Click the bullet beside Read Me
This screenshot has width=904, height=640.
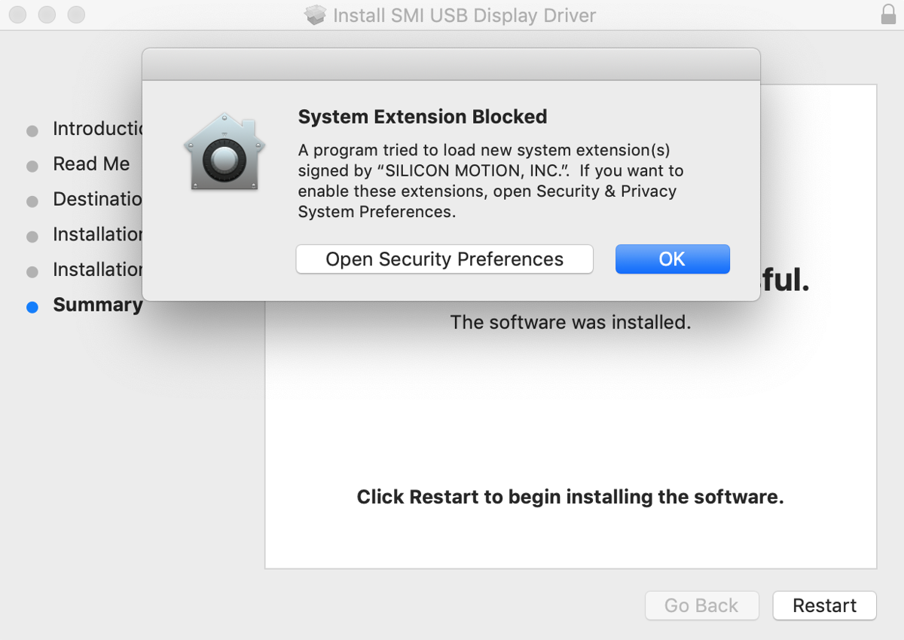coord(32,165)
